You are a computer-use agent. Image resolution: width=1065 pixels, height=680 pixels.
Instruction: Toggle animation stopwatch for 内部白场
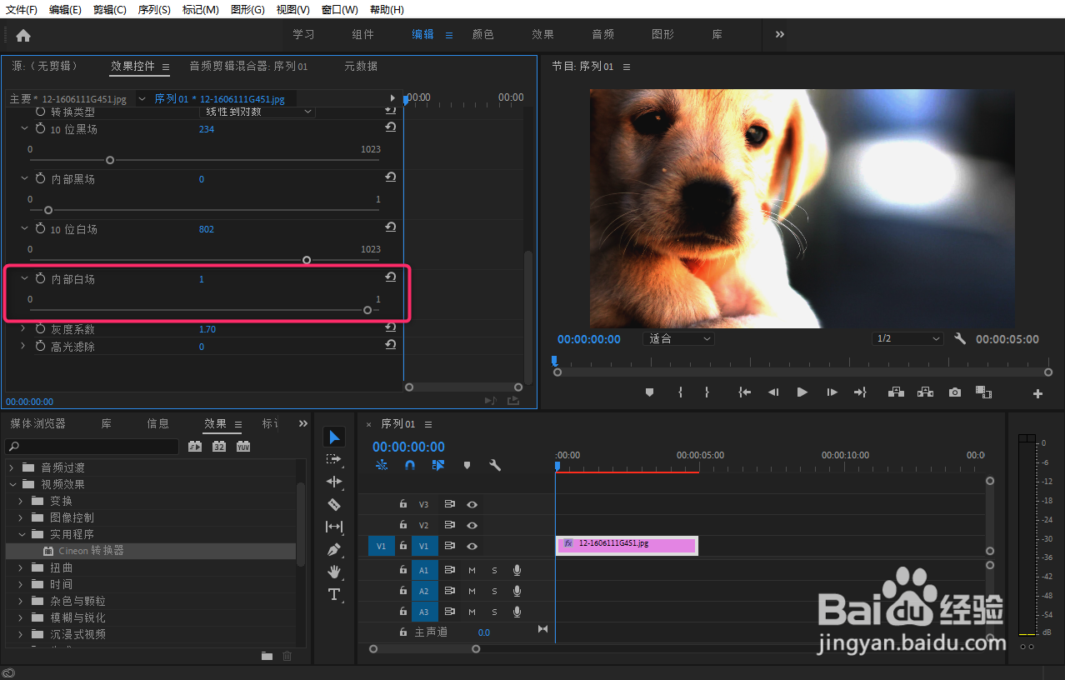[40, 278]
